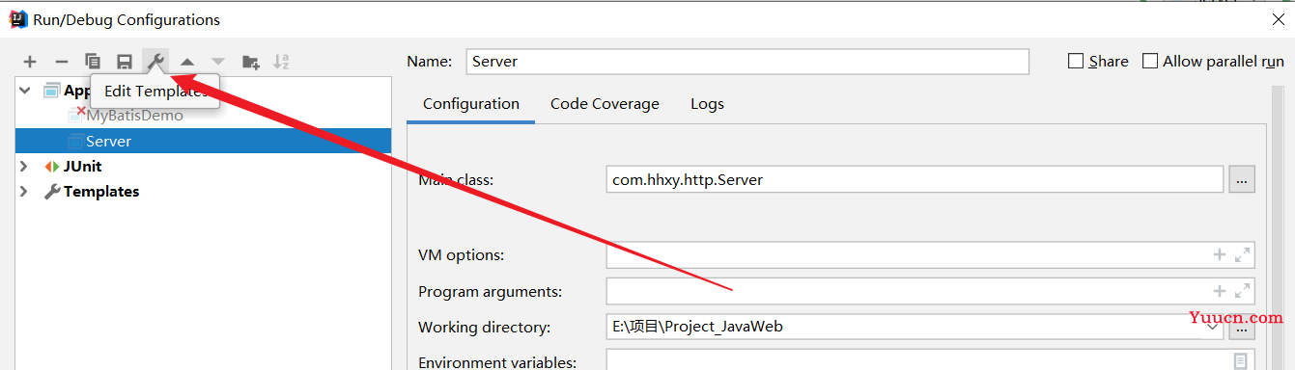Open Working directory dropdown list
The width and height of the screenshot is (1295, 370).
click(x=1213, y=328)
